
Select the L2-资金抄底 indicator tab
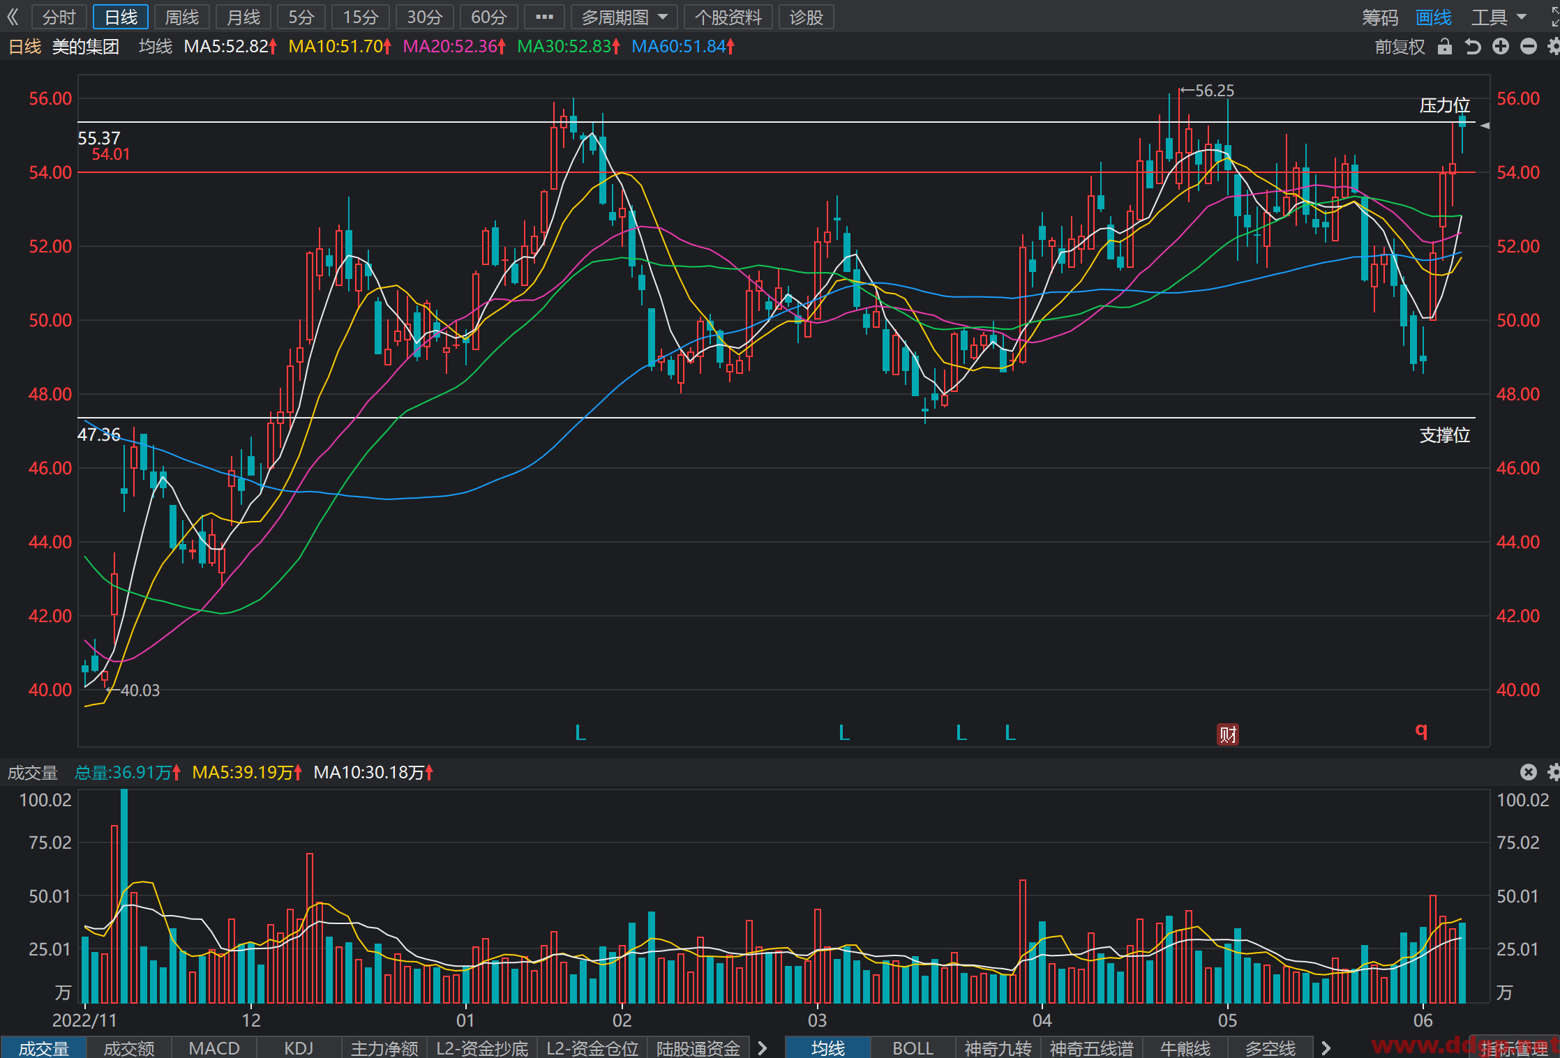(x=482, y=1048)
